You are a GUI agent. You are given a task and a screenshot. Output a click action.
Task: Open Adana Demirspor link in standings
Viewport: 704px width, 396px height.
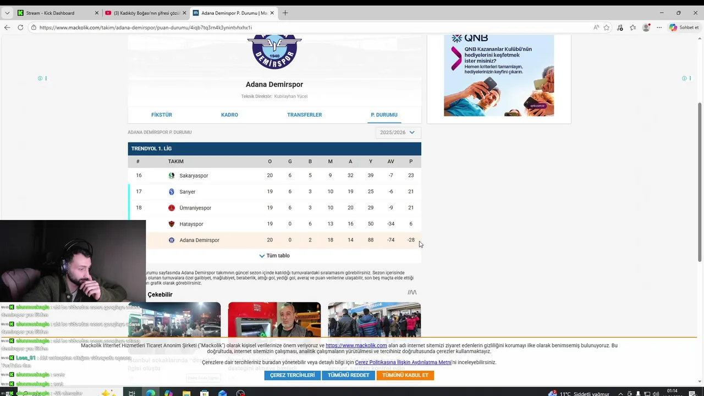pyautogui.click(x=199, y=240)
